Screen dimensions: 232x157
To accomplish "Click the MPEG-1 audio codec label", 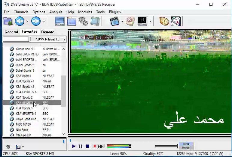I will click(x=186, y=148).
